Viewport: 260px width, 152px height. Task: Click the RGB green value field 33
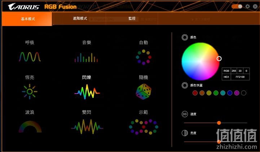click(240, 71)
